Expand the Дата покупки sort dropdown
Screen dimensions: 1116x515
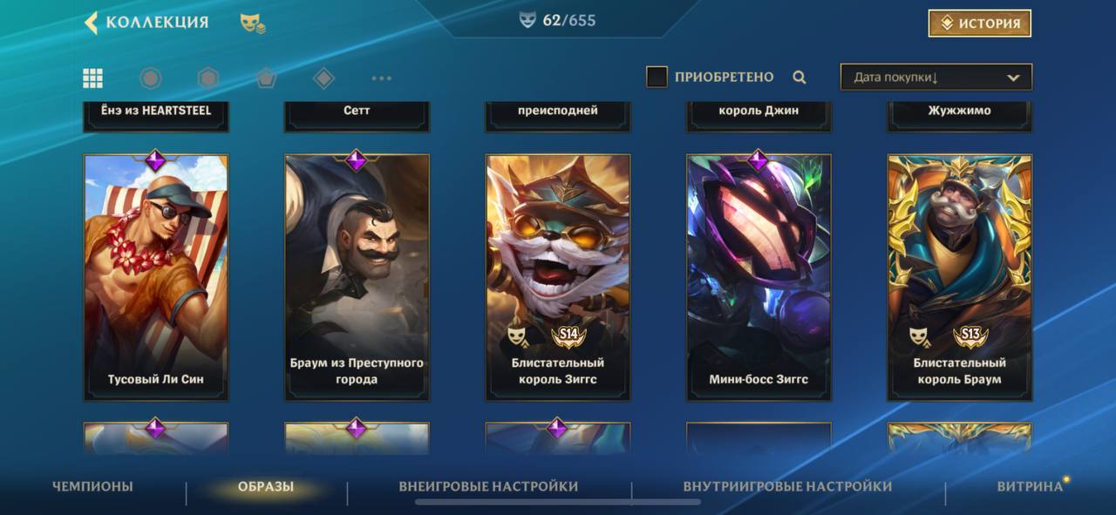[936, 77]
